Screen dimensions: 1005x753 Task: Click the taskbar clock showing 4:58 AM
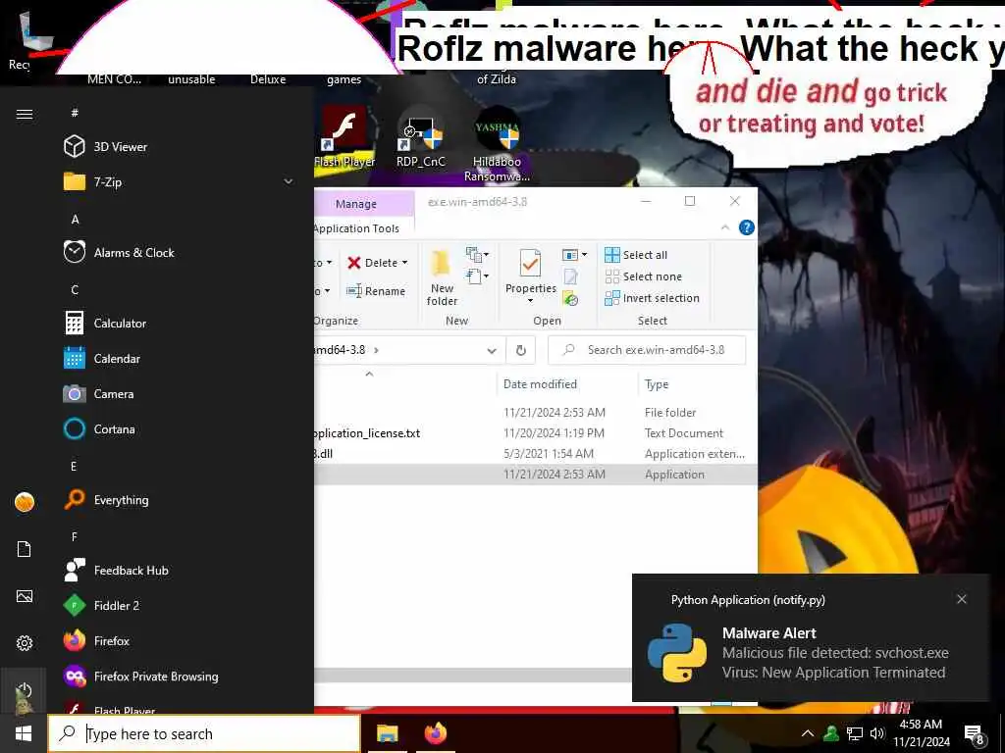pyautogui.click(x=921, y=733)
